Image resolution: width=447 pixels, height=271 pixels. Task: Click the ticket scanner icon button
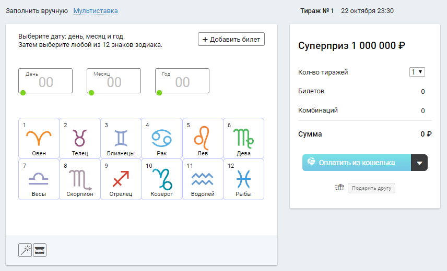(40, 250)
